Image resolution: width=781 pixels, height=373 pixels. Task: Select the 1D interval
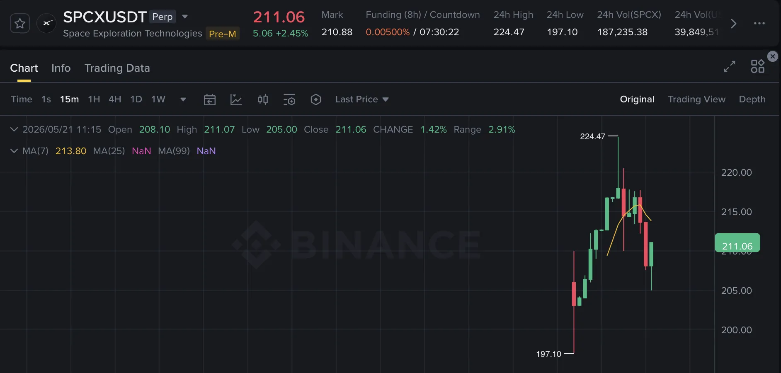tap(136, 99)
